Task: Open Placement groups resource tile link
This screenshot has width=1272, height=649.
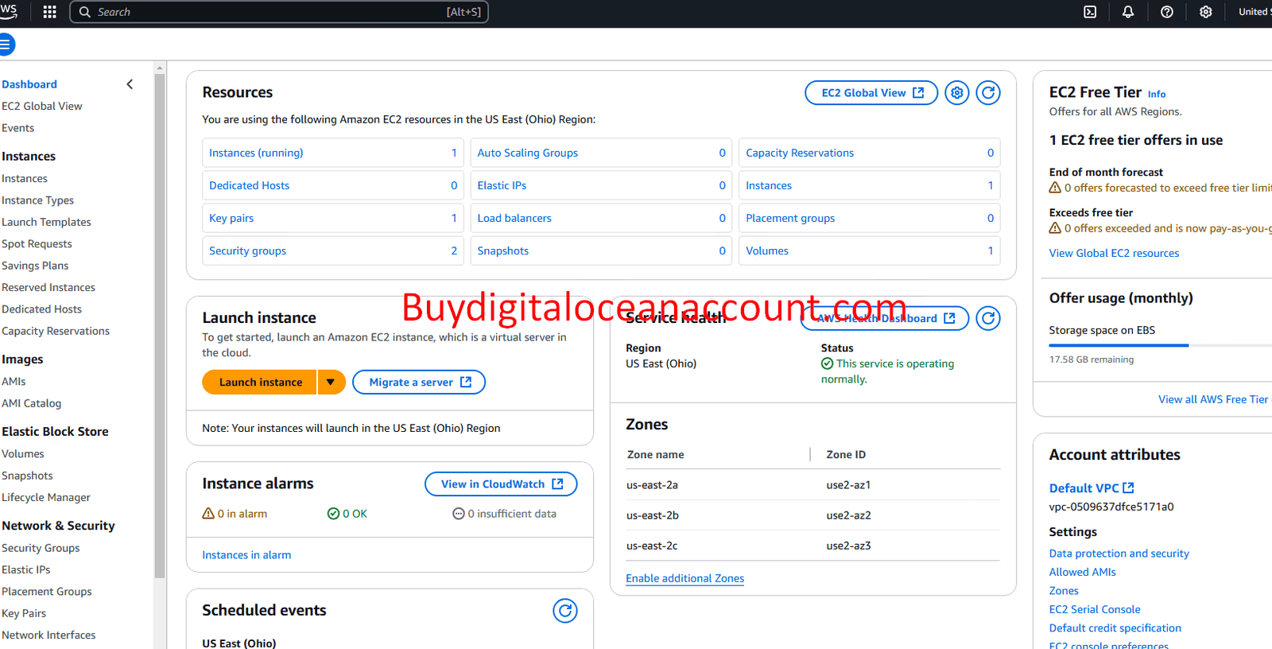Action: coord(790,218)
